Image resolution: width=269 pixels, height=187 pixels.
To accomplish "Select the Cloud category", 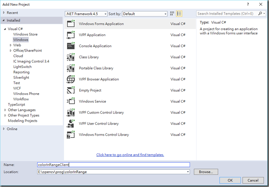I will pyautogui.click(x=18, y=56).
